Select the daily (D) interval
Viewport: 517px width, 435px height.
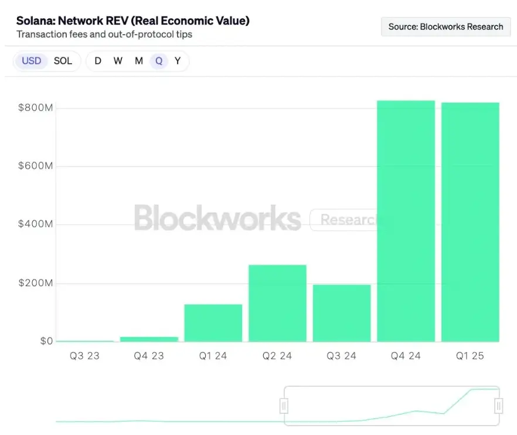pyautogui.click(x=98, y=61)
